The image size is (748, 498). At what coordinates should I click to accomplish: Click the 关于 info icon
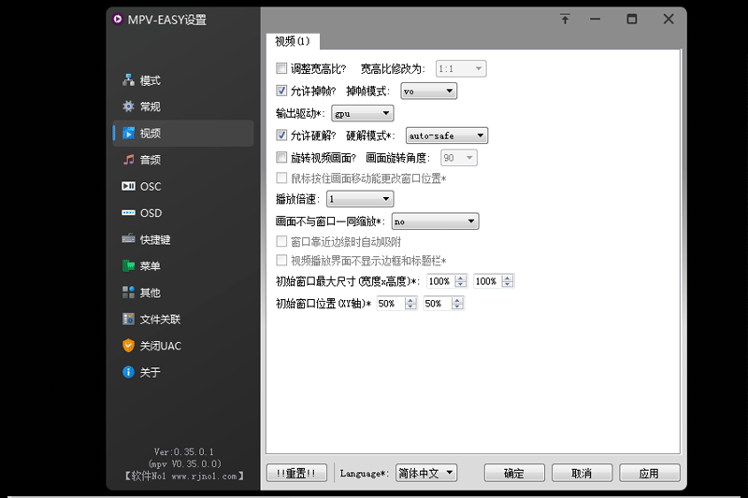128,372
